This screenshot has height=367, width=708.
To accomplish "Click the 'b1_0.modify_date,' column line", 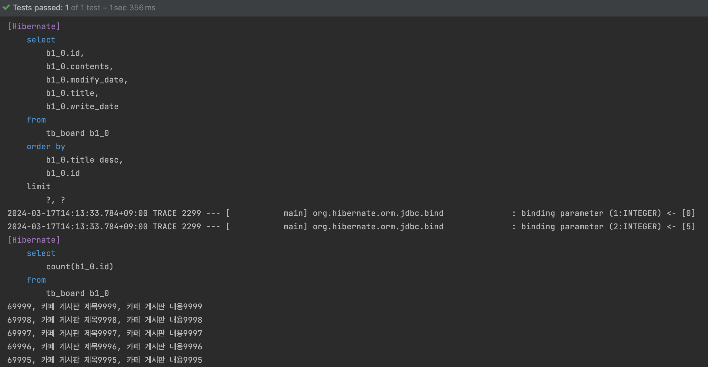I will coord(87,80).
